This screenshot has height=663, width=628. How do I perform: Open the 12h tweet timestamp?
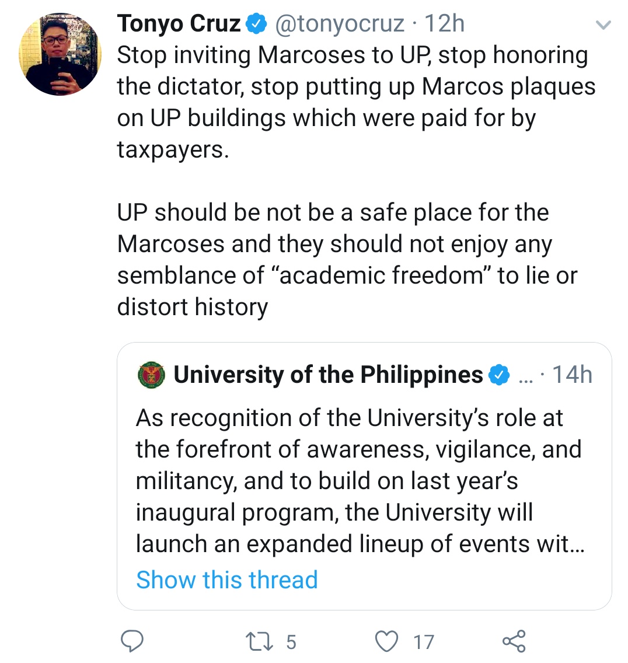click(x=444, y=24)
